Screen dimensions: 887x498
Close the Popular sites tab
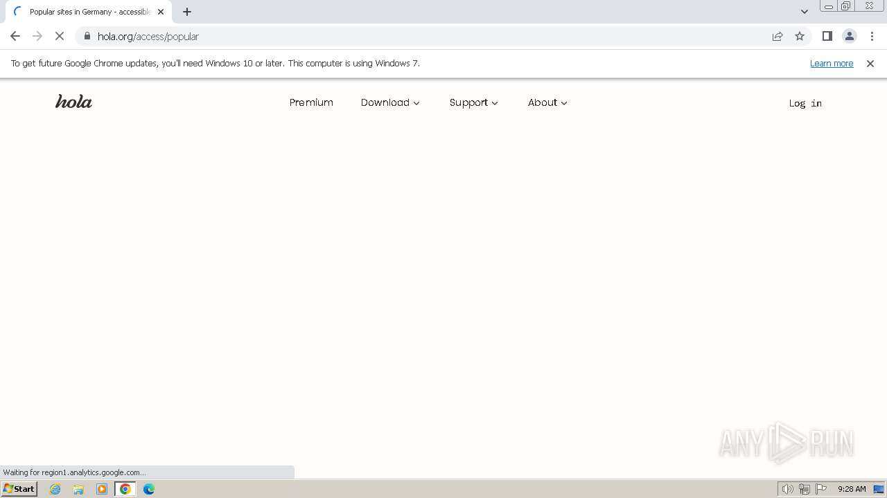pyautogui.click(x=161, y=12)
